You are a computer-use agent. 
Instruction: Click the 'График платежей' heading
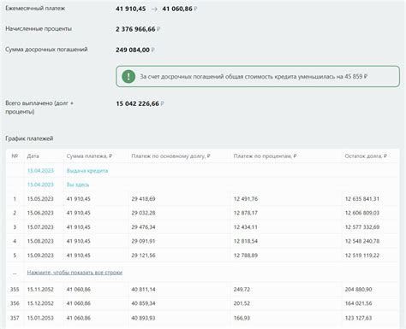click(29, 138)
